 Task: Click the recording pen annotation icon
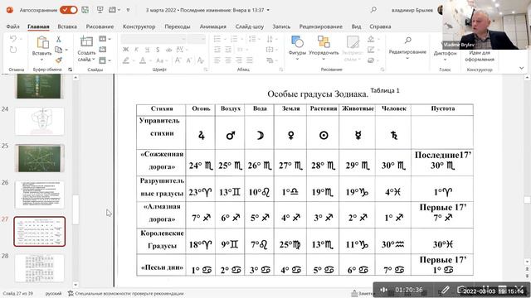(445, 290)
